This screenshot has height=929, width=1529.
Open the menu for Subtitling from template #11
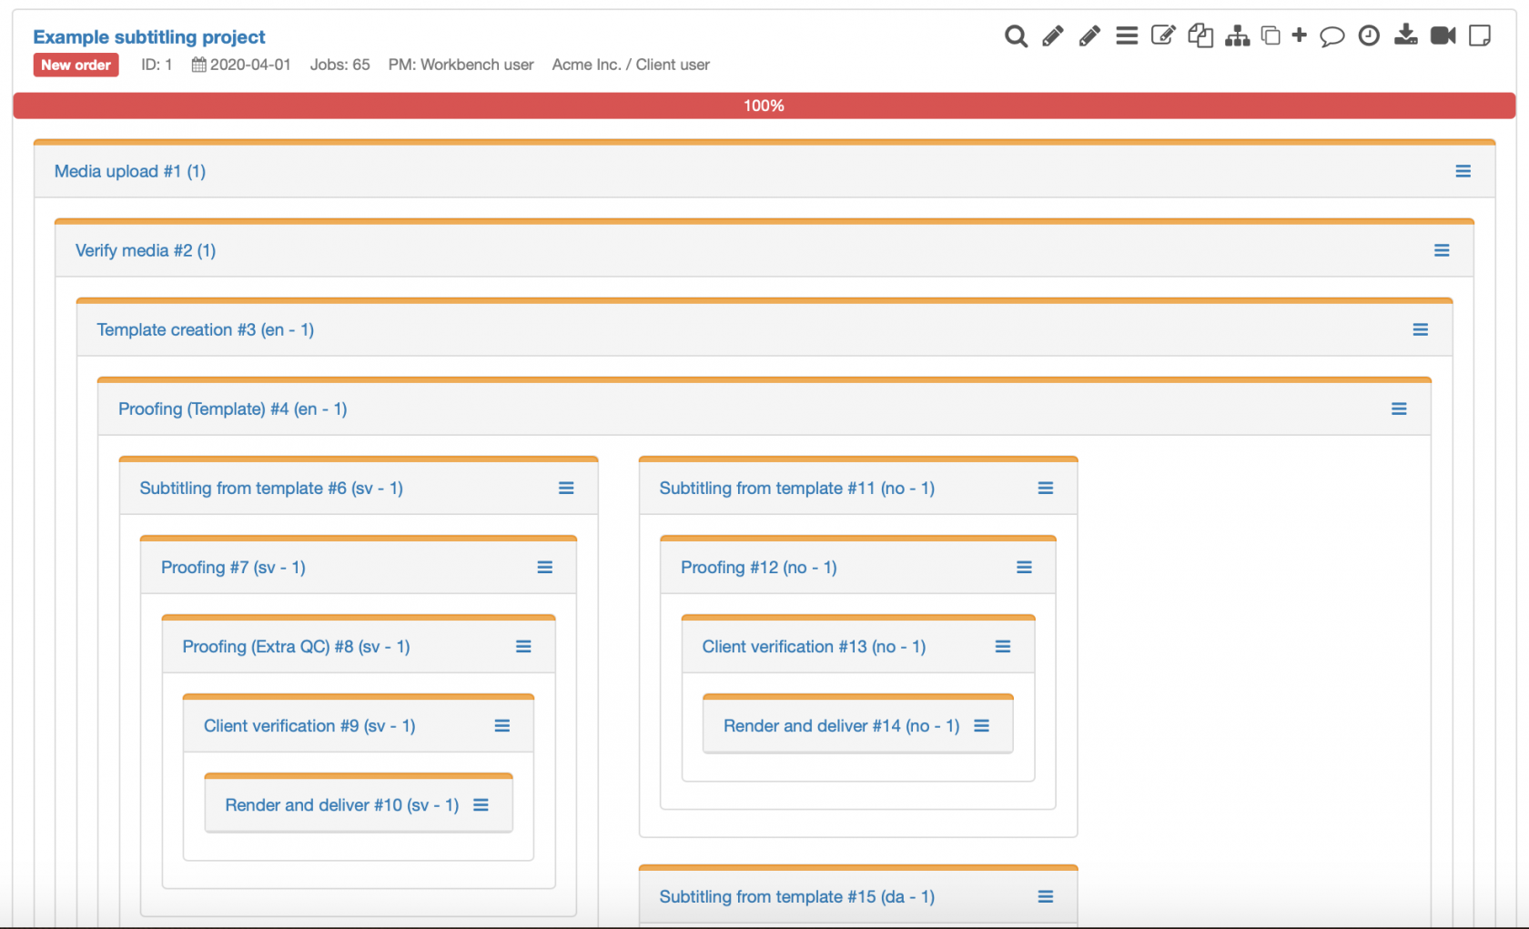click(x=1046, y=488)
